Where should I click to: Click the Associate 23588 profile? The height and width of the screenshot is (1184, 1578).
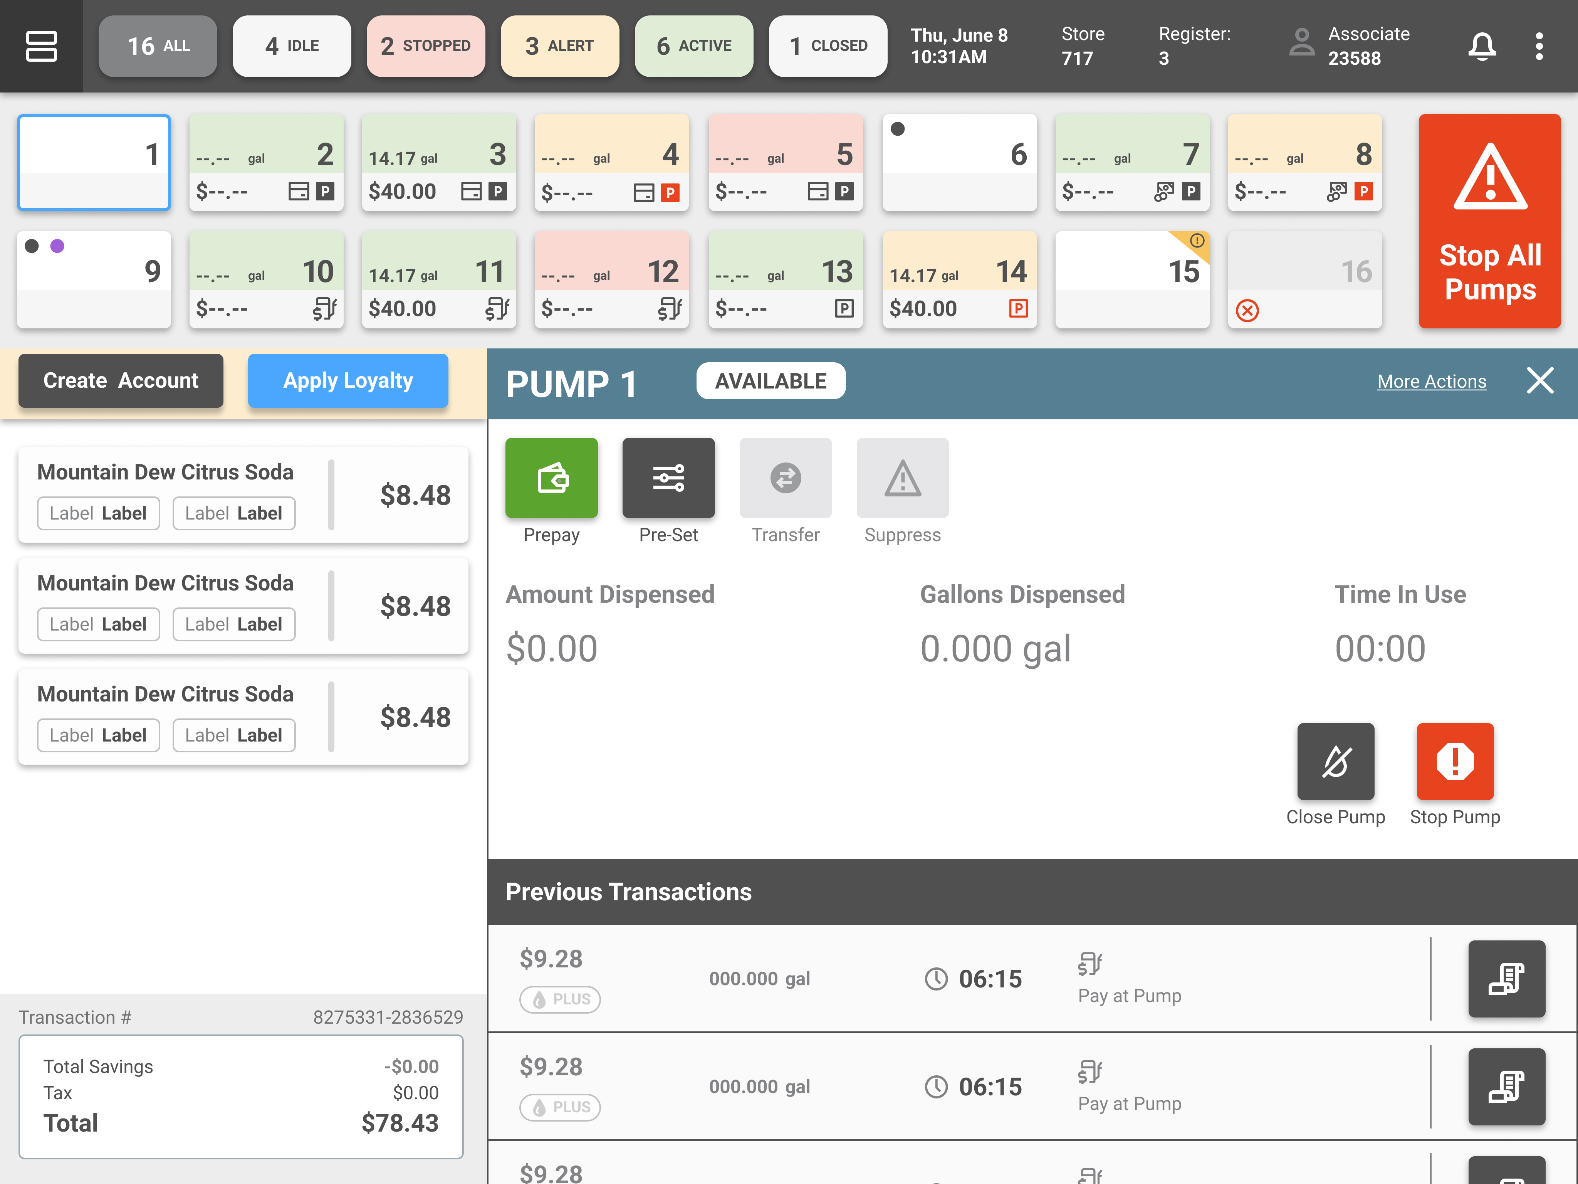point(1350,46)
